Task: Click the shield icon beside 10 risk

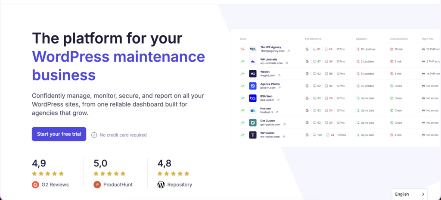Action: click(x=391, y=49)
